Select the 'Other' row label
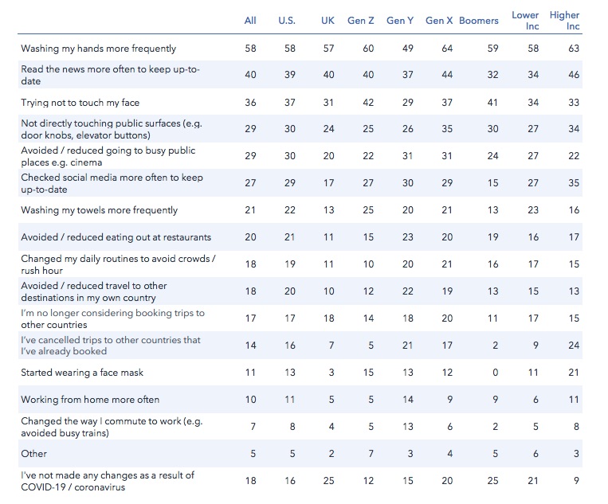This screenshot has width=608, height=504. pos(33,454)
